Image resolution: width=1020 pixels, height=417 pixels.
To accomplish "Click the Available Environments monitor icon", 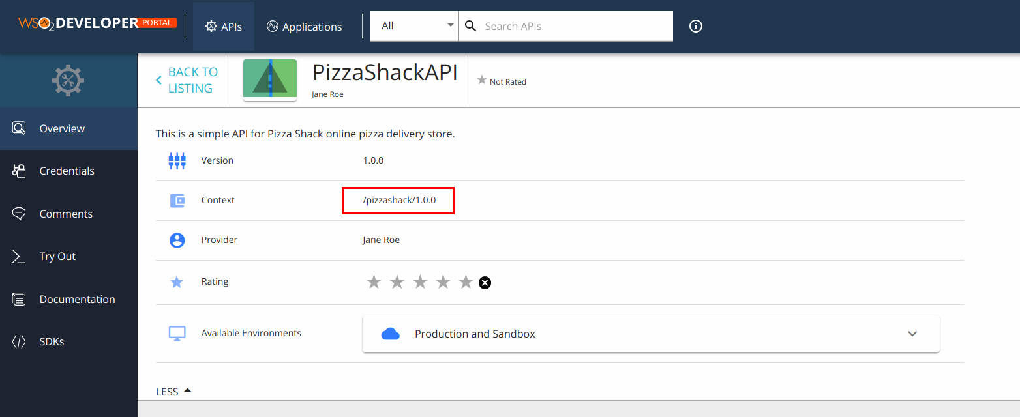I will (x=177, y=333).
